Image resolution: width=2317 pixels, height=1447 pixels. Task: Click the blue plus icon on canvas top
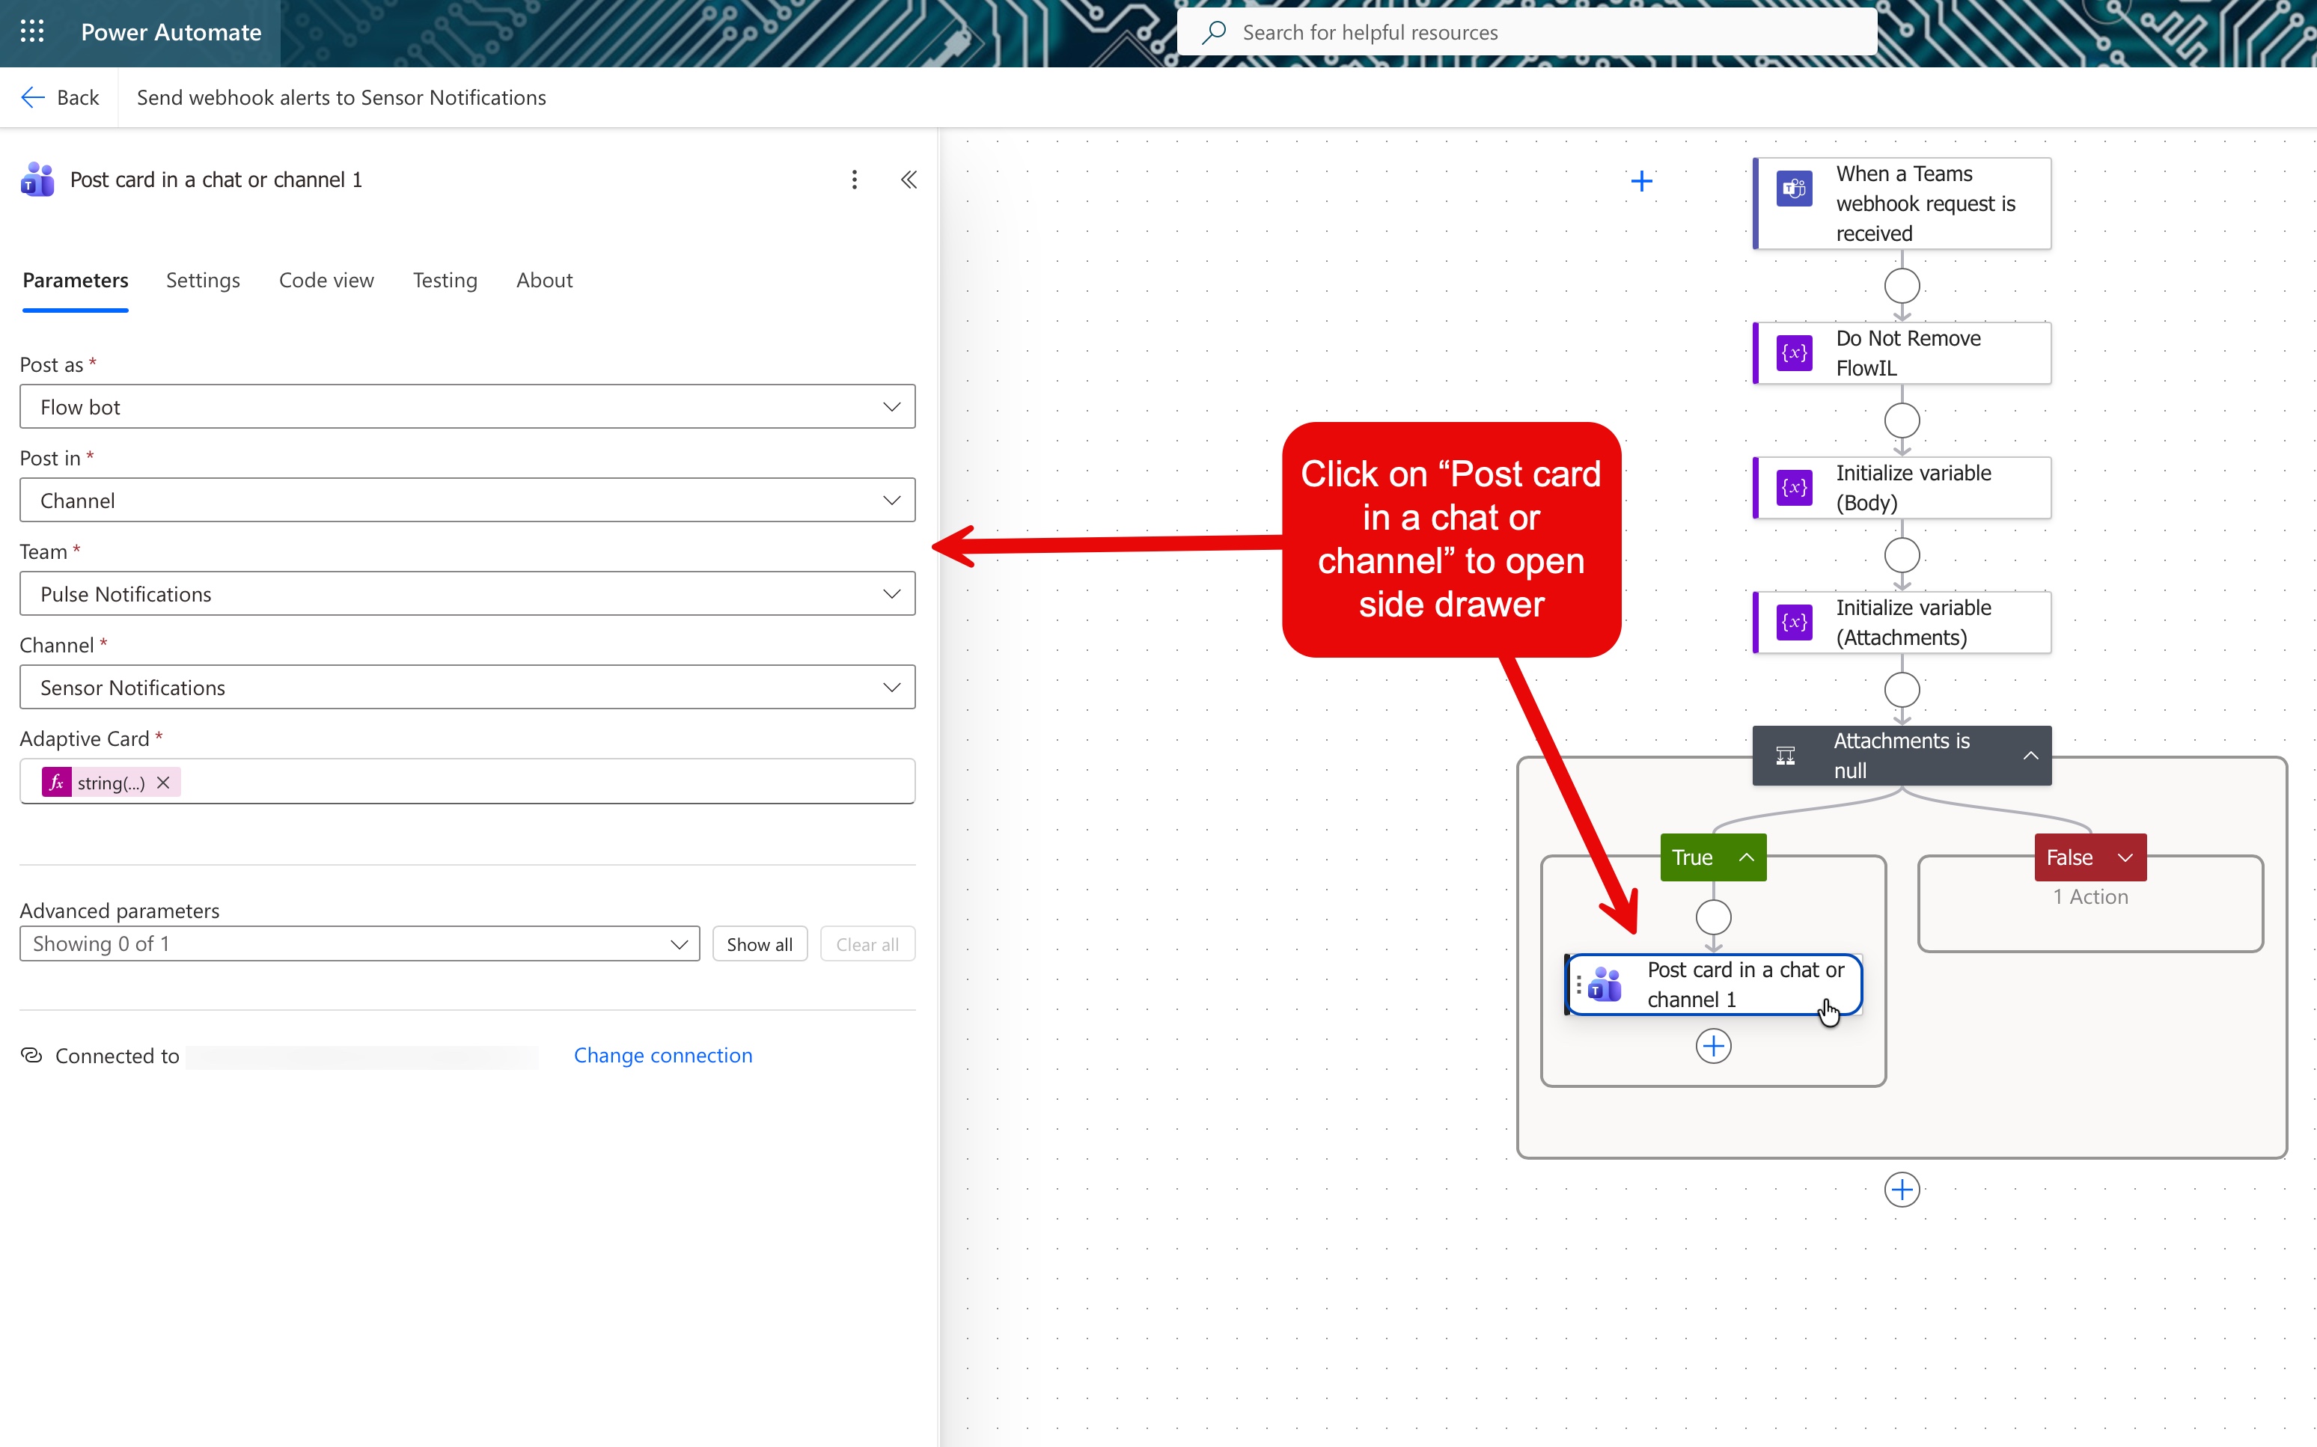(x=1641, y=181)
